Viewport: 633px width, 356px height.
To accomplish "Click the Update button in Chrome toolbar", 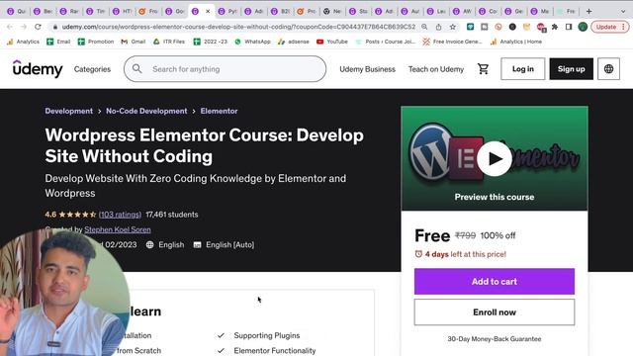I will (606, 27).
